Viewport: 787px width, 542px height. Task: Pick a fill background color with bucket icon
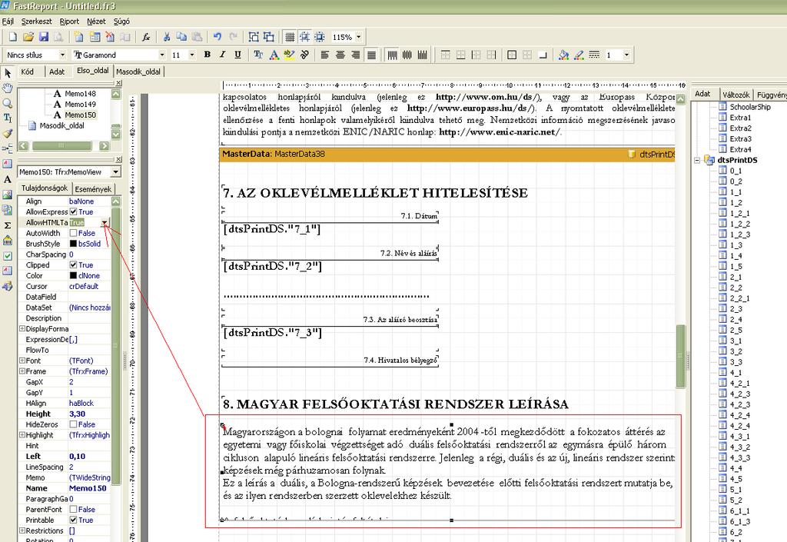point(563,55)
